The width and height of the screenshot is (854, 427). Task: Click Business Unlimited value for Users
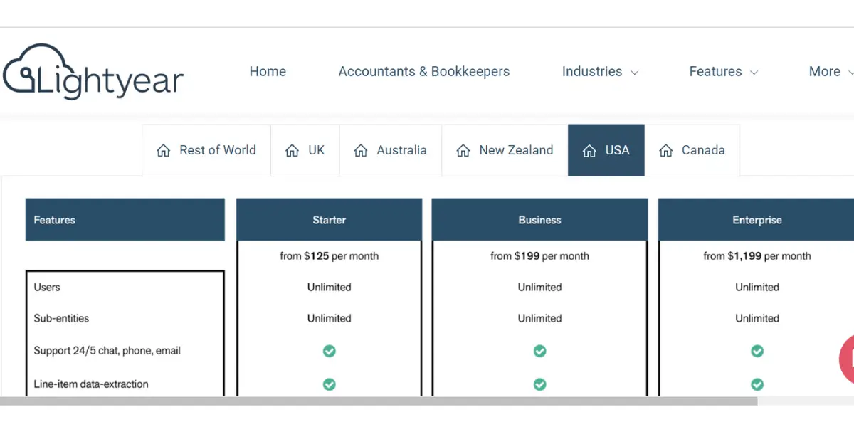click(540, 288)
